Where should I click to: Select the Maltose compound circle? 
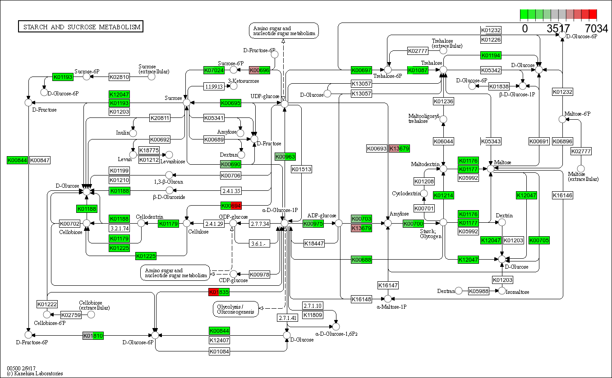click(491, 168)
